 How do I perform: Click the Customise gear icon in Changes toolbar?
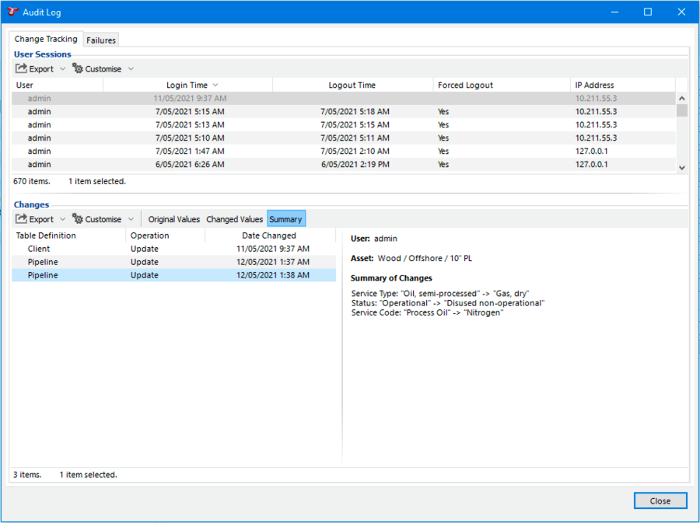click(x=78, y=219)
